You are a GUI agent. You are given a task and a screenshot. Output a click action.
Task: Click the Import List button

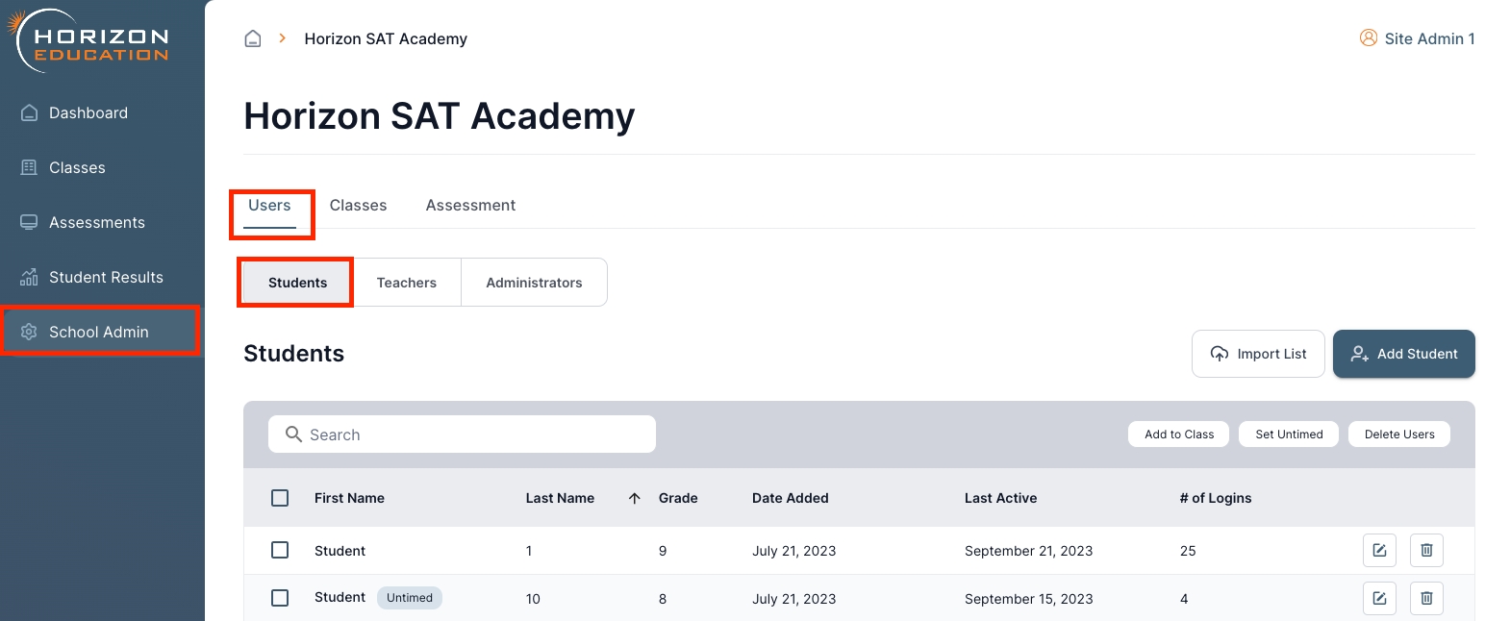pyautogui.click(x=1257, y=354)
